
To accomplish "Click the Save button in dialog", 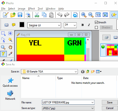I will pos(110,102).
